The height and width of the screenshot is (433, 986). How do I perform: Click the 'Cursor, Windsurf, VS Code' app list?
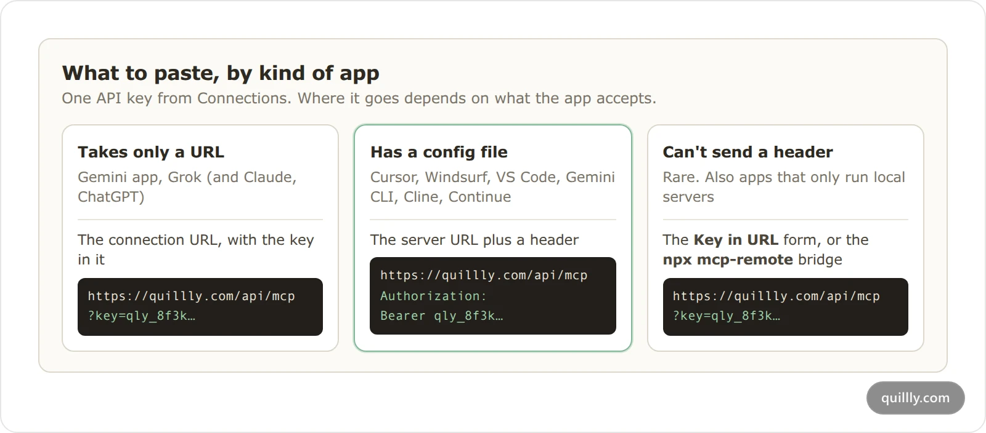point(492,187)
